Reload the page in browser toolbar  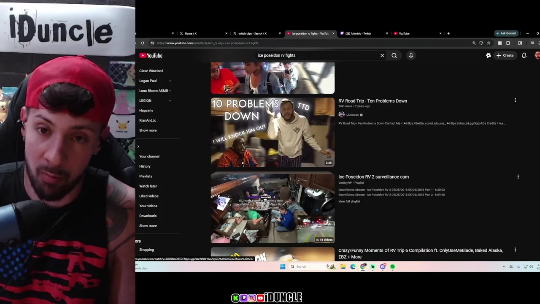point(143,43)
